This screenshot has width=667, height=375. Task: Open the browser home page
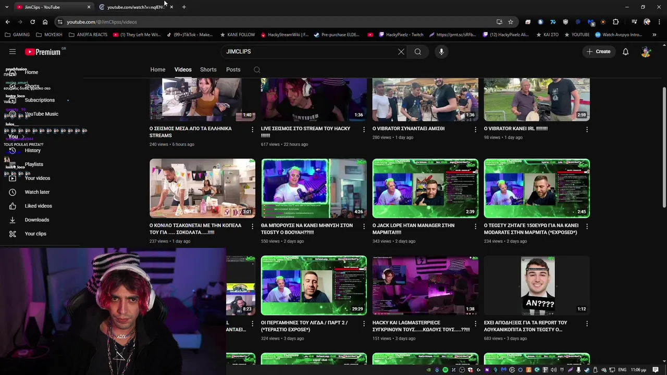45,22
